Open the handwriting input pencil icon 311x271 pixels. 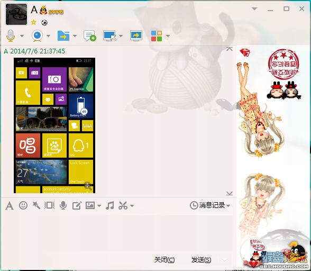77,205
